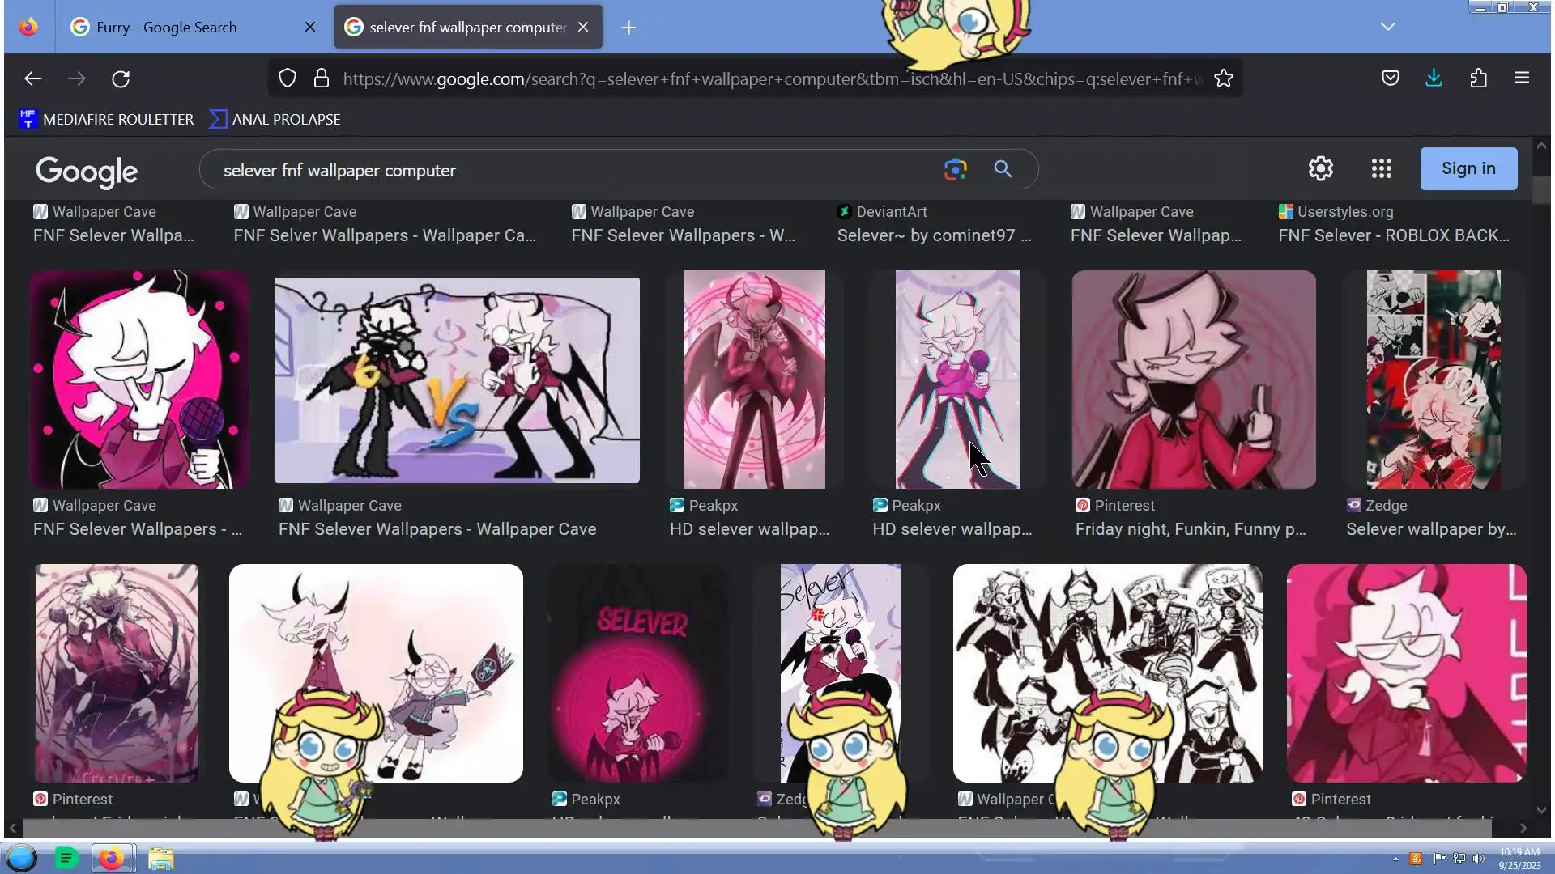Open the Selever VS wallpaper thumbnail
The image size is (1555, 874).
[457, 380]
